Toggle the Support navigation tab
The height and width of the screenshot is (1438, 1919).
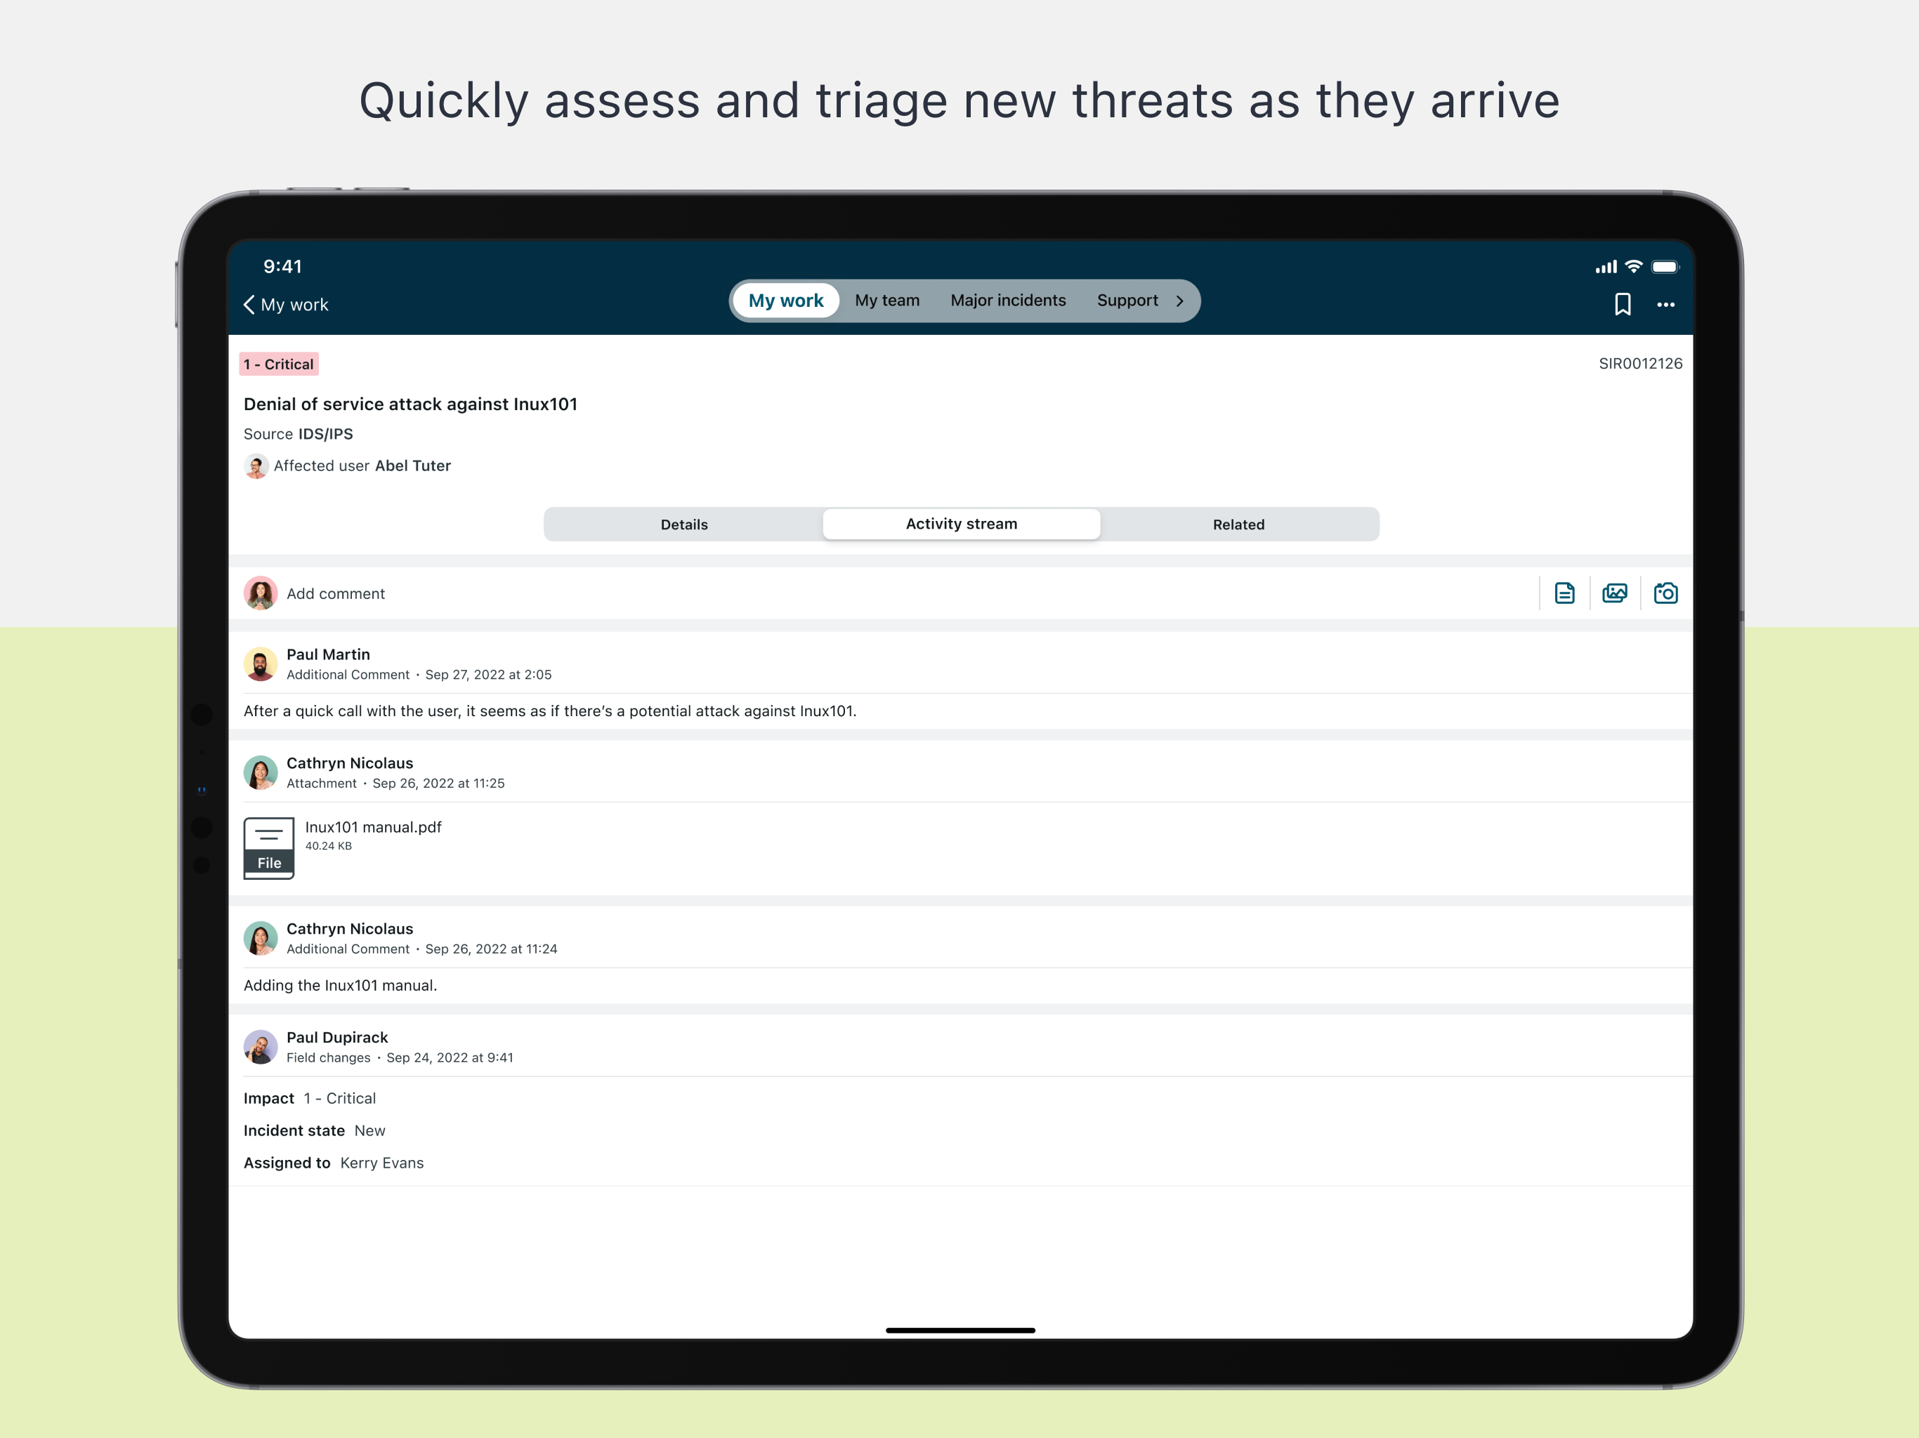click(1127, 300)
